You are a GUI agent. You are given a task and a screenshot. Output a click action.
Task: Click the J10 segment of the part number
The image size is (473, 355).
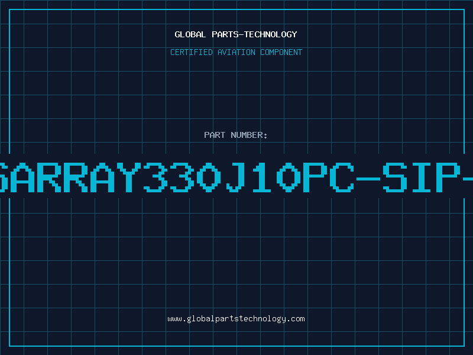click(264, 177)
